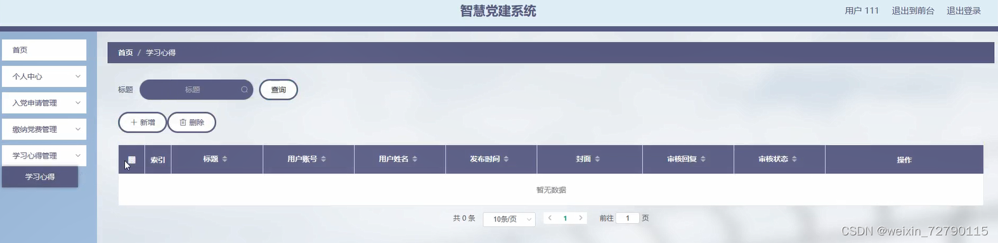Sort by 封面 column arrows
Screen dimensions: 998x243
(597, 159)
